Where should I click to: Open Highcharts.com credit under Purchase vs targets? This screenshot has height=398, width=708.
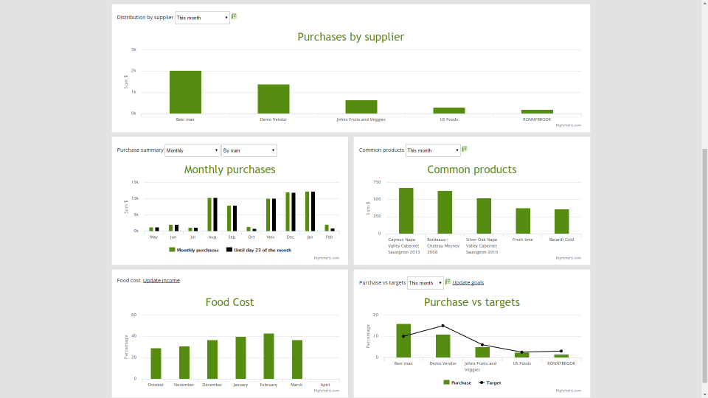point(569,391)
